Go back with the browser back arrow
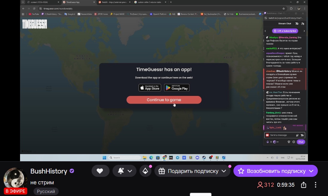The width and height of the screenshot is (328, 196). [23, 9]
